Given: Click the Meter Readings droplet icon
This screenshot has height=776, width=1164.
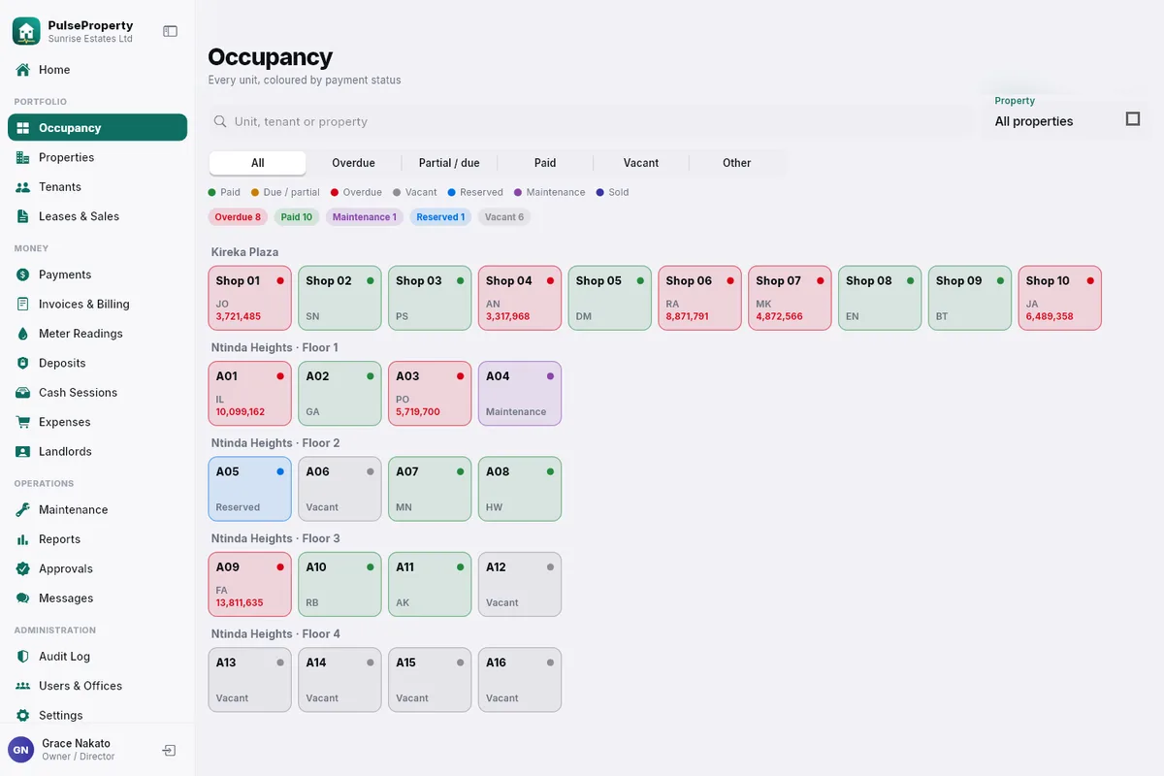Looking at the screenshot, I should [22, 334].
